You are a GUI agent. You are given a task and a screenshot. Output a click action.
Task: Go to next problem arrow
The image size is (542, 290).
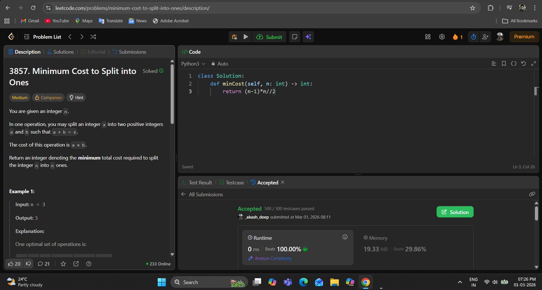click(x=81, y=37)
